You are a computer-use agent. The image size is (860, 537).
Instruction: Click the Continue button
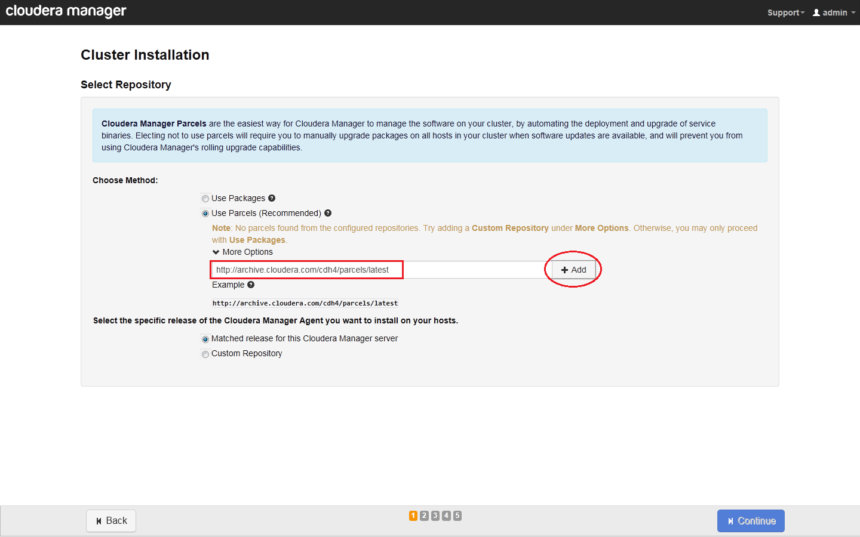click(x=751, y=521)
